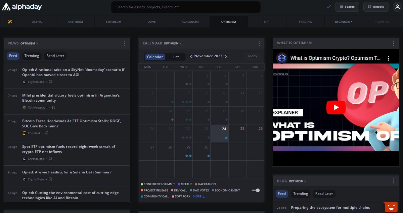This screenshot has height=213, width=403.
Task: Click the Alphaday logo
Action: point(22,7)
